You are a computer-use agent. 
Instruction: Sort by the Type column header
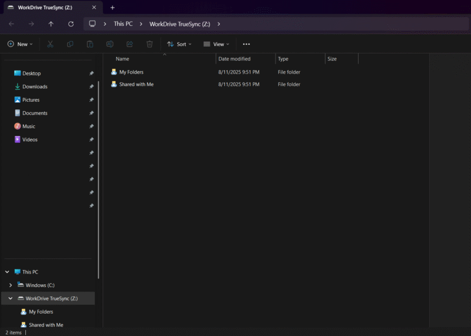300,59
